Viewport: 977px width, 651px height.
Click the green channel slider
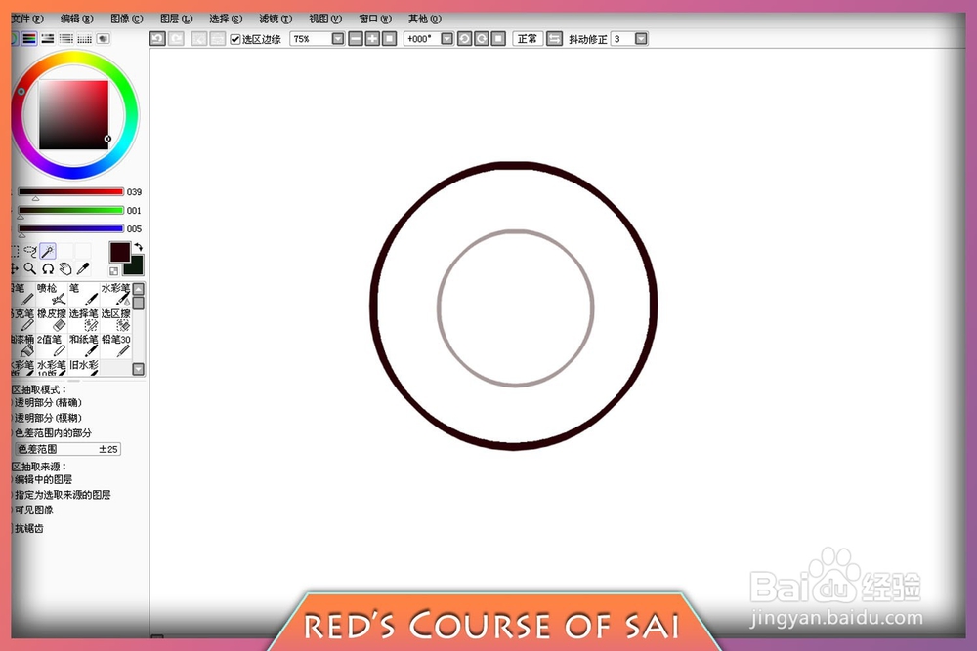click(x=70, y=211)
